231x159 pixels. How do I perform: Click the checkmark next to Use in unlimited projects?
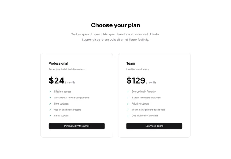click(x=50, y=110)
